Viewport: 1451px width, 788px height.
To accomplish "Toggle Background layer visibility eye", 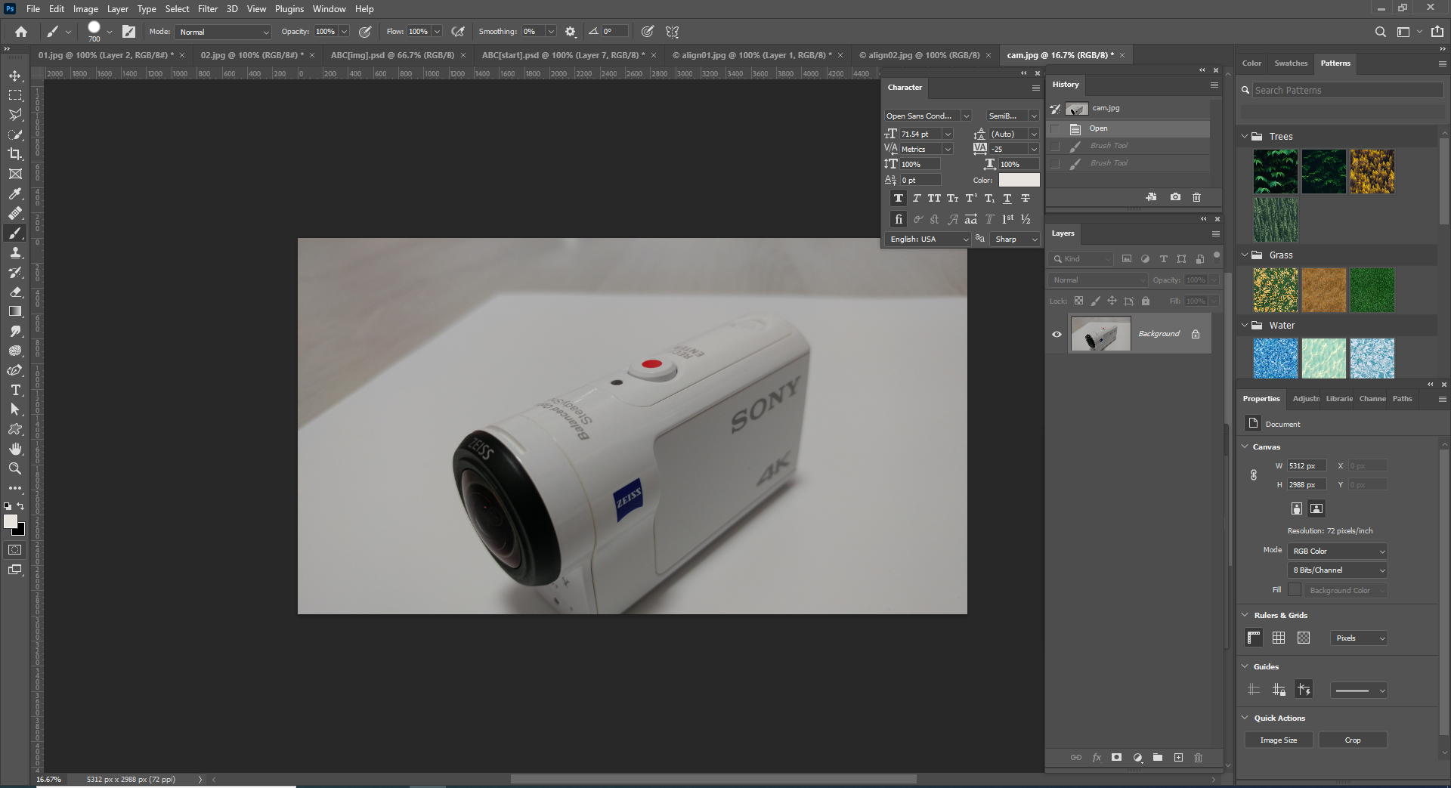I will click(1057, 334).
